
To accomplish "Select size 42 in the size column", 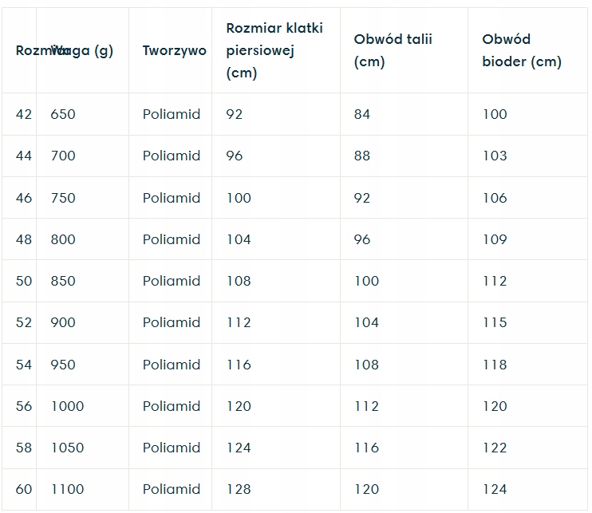I will [x=24, y=114].
